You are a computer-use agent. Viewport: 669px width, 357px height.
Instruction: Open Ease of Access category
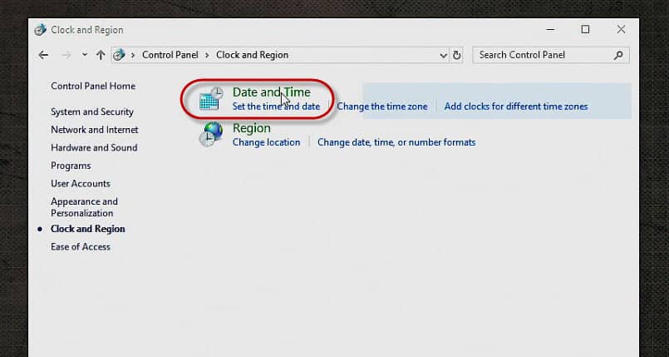pos(81,247)
